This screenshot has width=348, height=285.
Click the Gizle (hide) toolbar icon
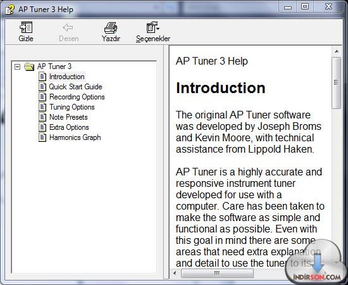(x=26, y=27)
